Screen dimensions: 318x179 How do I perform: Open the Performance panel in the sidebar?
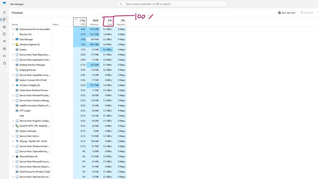(x=4, y=27)
